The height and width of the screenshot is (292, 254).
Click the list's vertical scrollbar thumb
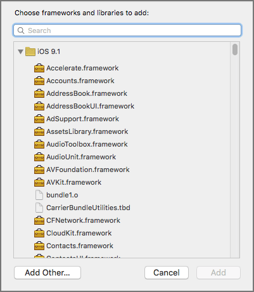click(235, 50)
